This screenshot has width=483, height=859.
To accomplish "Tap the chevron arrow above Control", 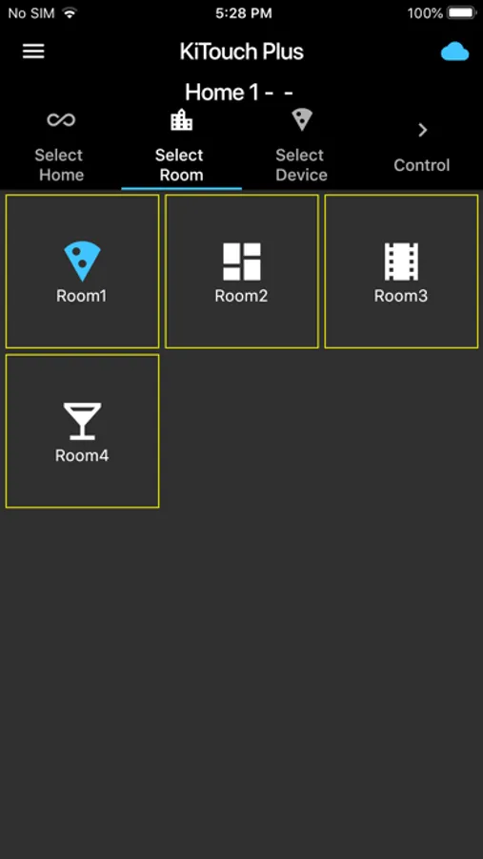I will [x=422, y=130].
